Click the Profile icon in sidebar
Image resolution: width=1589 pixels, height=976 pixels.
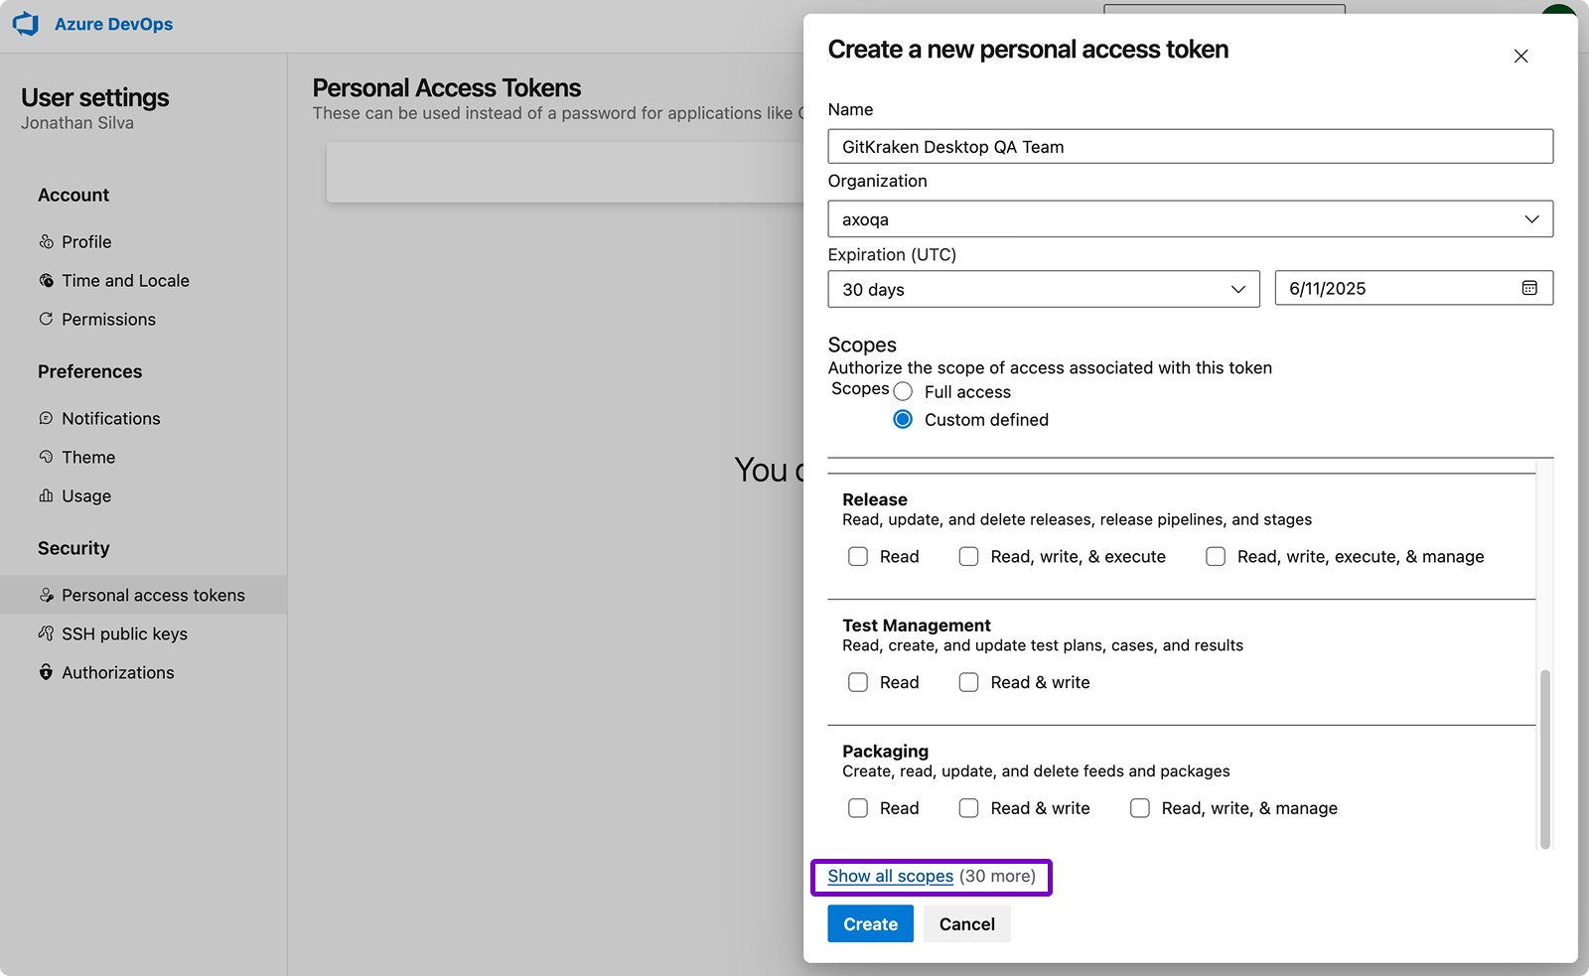coord(46,241)
